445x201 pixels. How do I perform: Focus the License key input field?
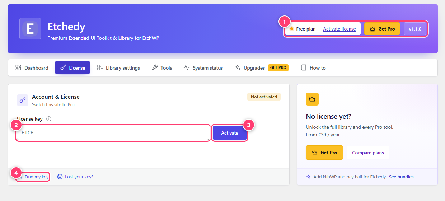[113, 133]
